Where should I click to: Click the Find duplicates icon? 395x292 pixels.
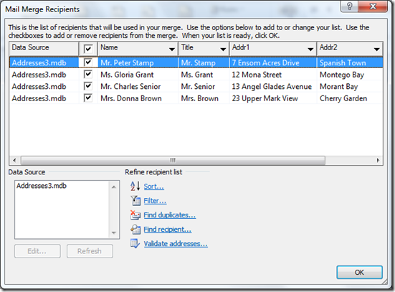point(135,215)
